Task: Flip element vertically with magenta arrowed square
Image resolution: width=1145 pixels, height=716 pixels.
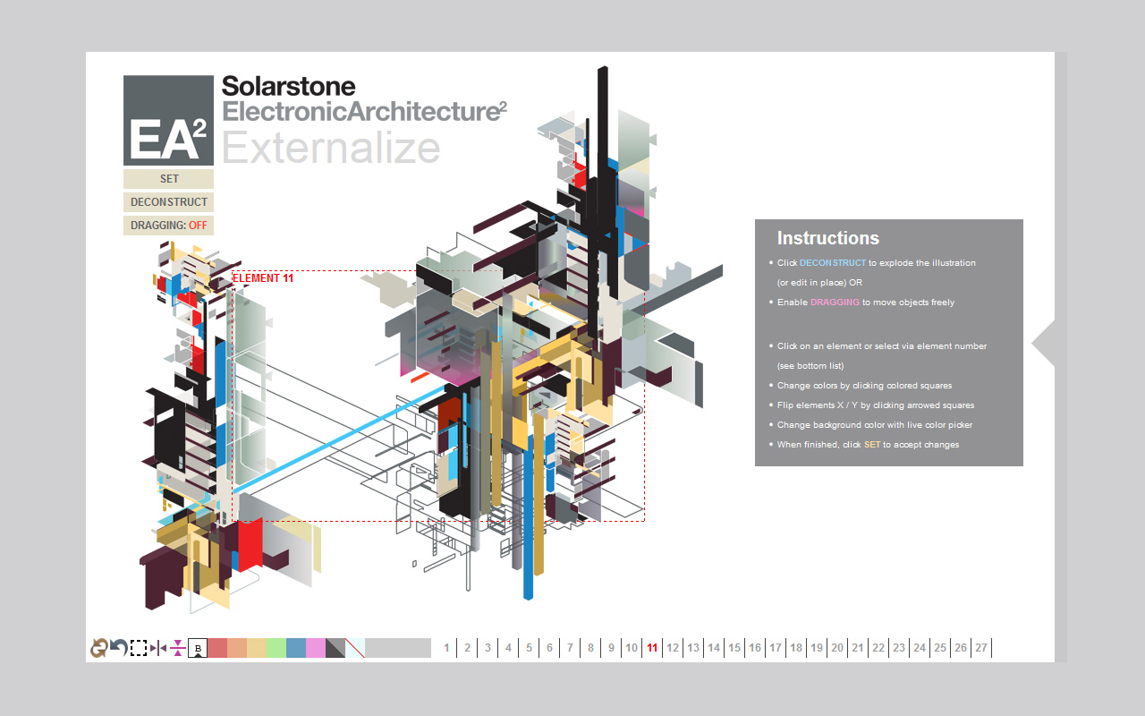Action: coord(178,648)
